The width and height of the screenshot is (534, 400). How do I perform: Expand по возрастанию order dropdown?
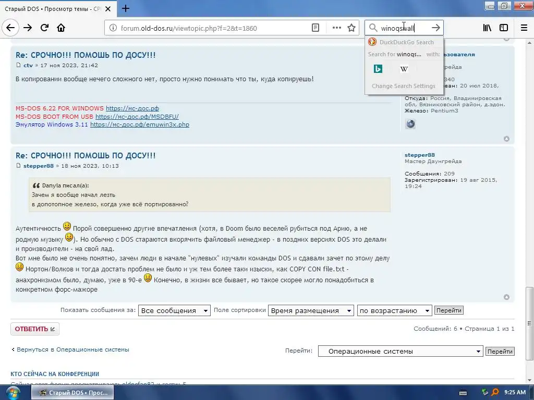pyautogui.click(x=394, y=310)
